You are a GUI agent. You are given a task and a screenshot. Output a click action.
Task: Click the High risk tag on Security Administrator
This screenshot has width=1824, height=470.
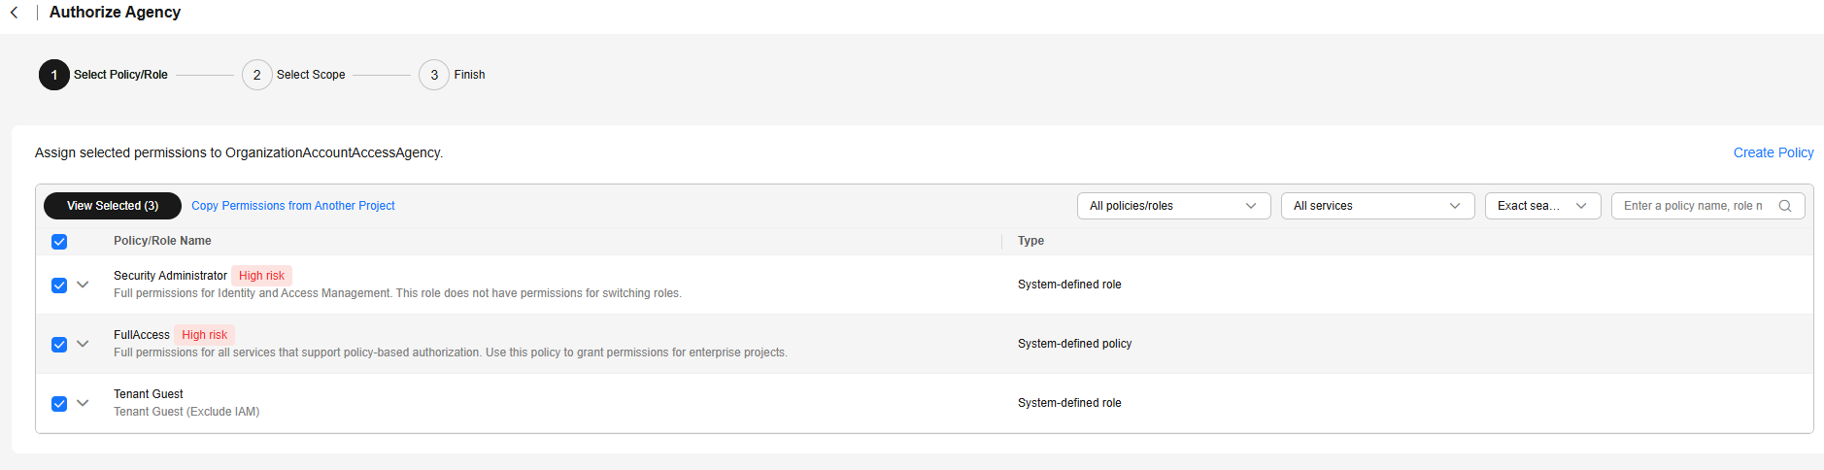click(x=261, y=276)
